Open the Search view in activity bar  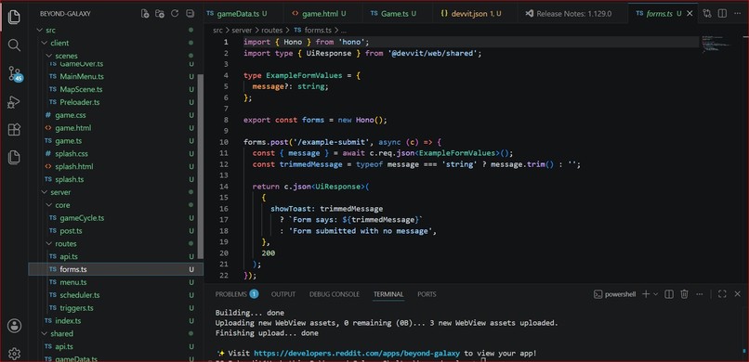(14, 45)
